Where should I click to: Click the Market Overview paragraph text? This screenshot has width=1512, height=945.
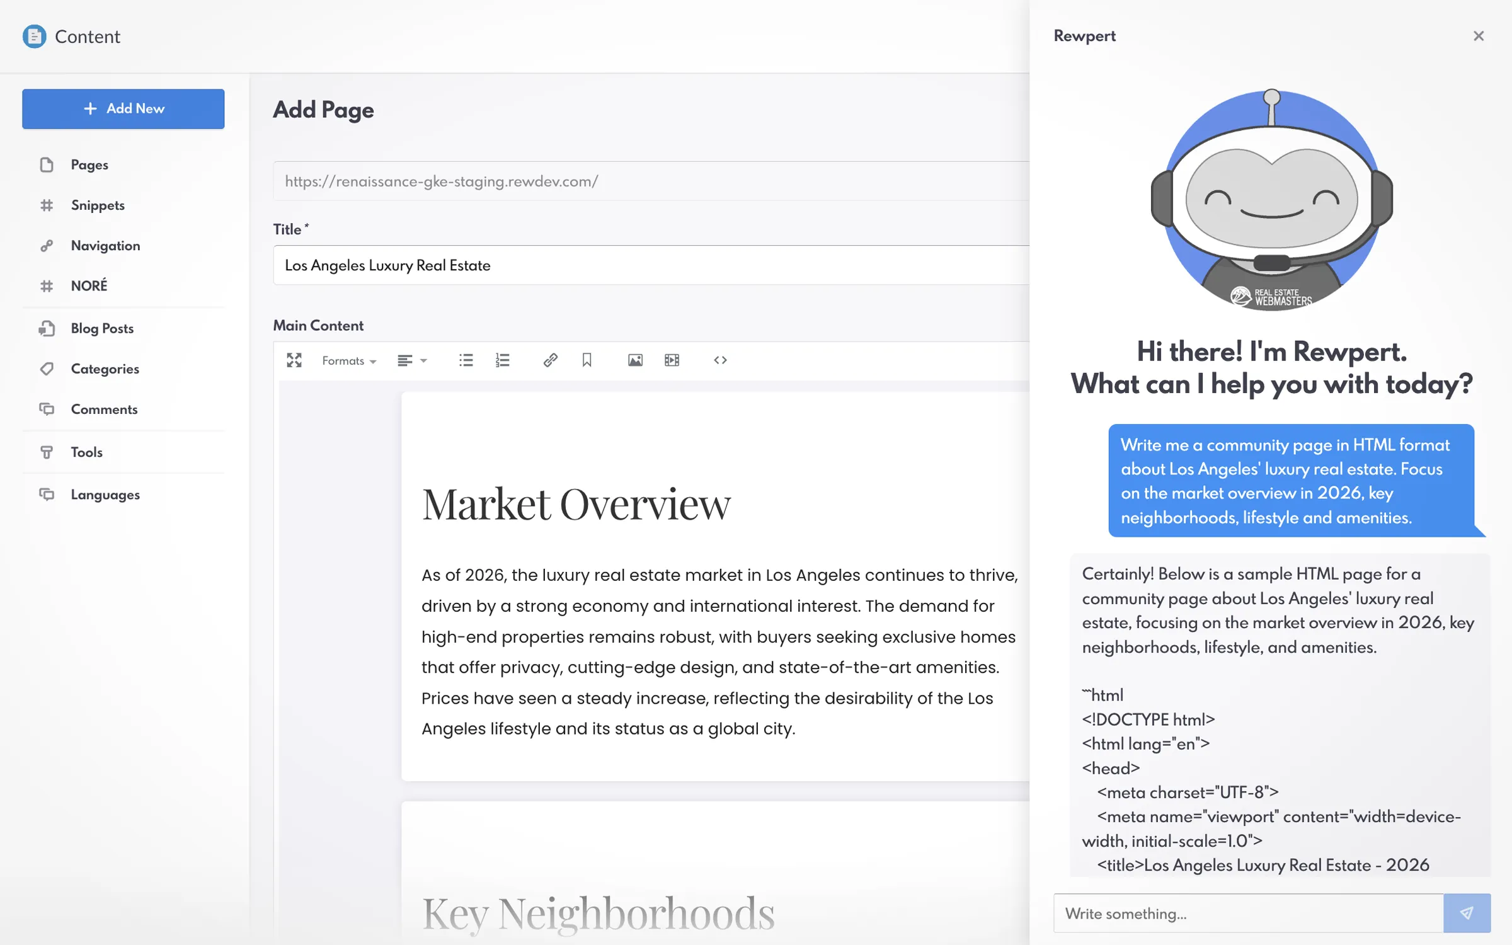(719, 651)
